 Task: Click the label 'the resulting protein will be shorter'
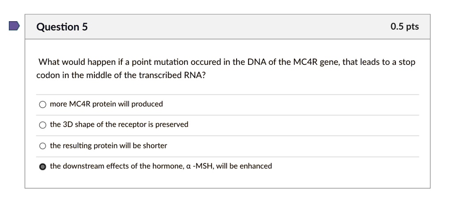[109, 146]
